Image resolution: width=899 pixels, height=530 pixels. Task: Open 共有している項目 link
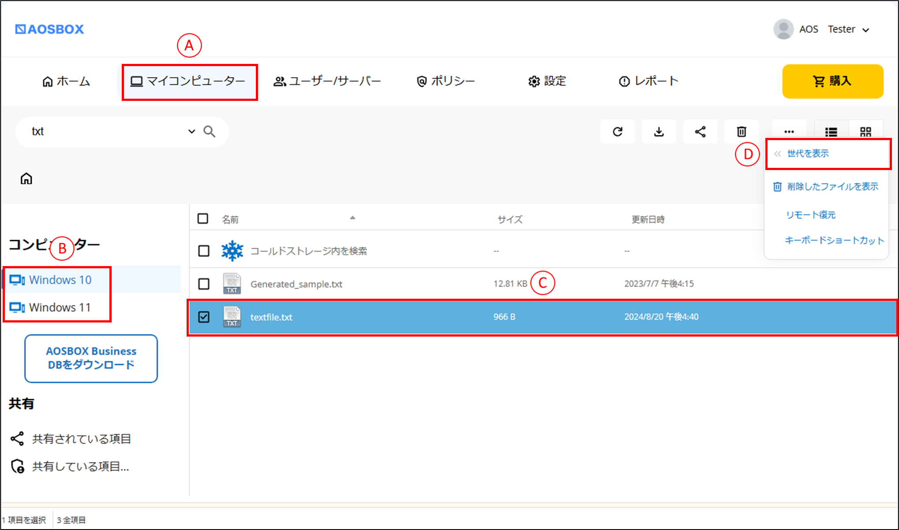pos(70,466)
